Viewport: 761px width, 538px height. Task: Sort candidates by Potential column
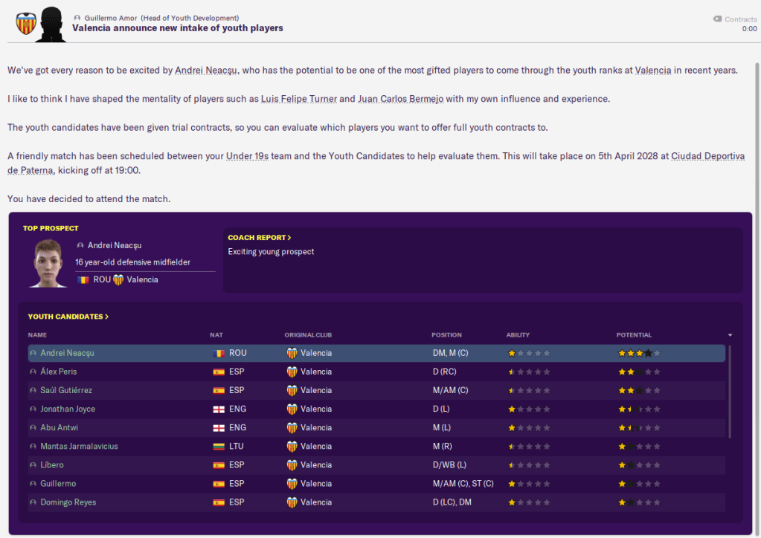tap(634, 335)
